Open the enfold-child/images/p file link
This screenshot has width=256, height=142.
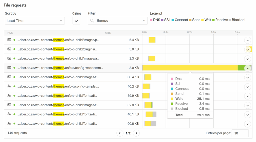tap(58, 40)
